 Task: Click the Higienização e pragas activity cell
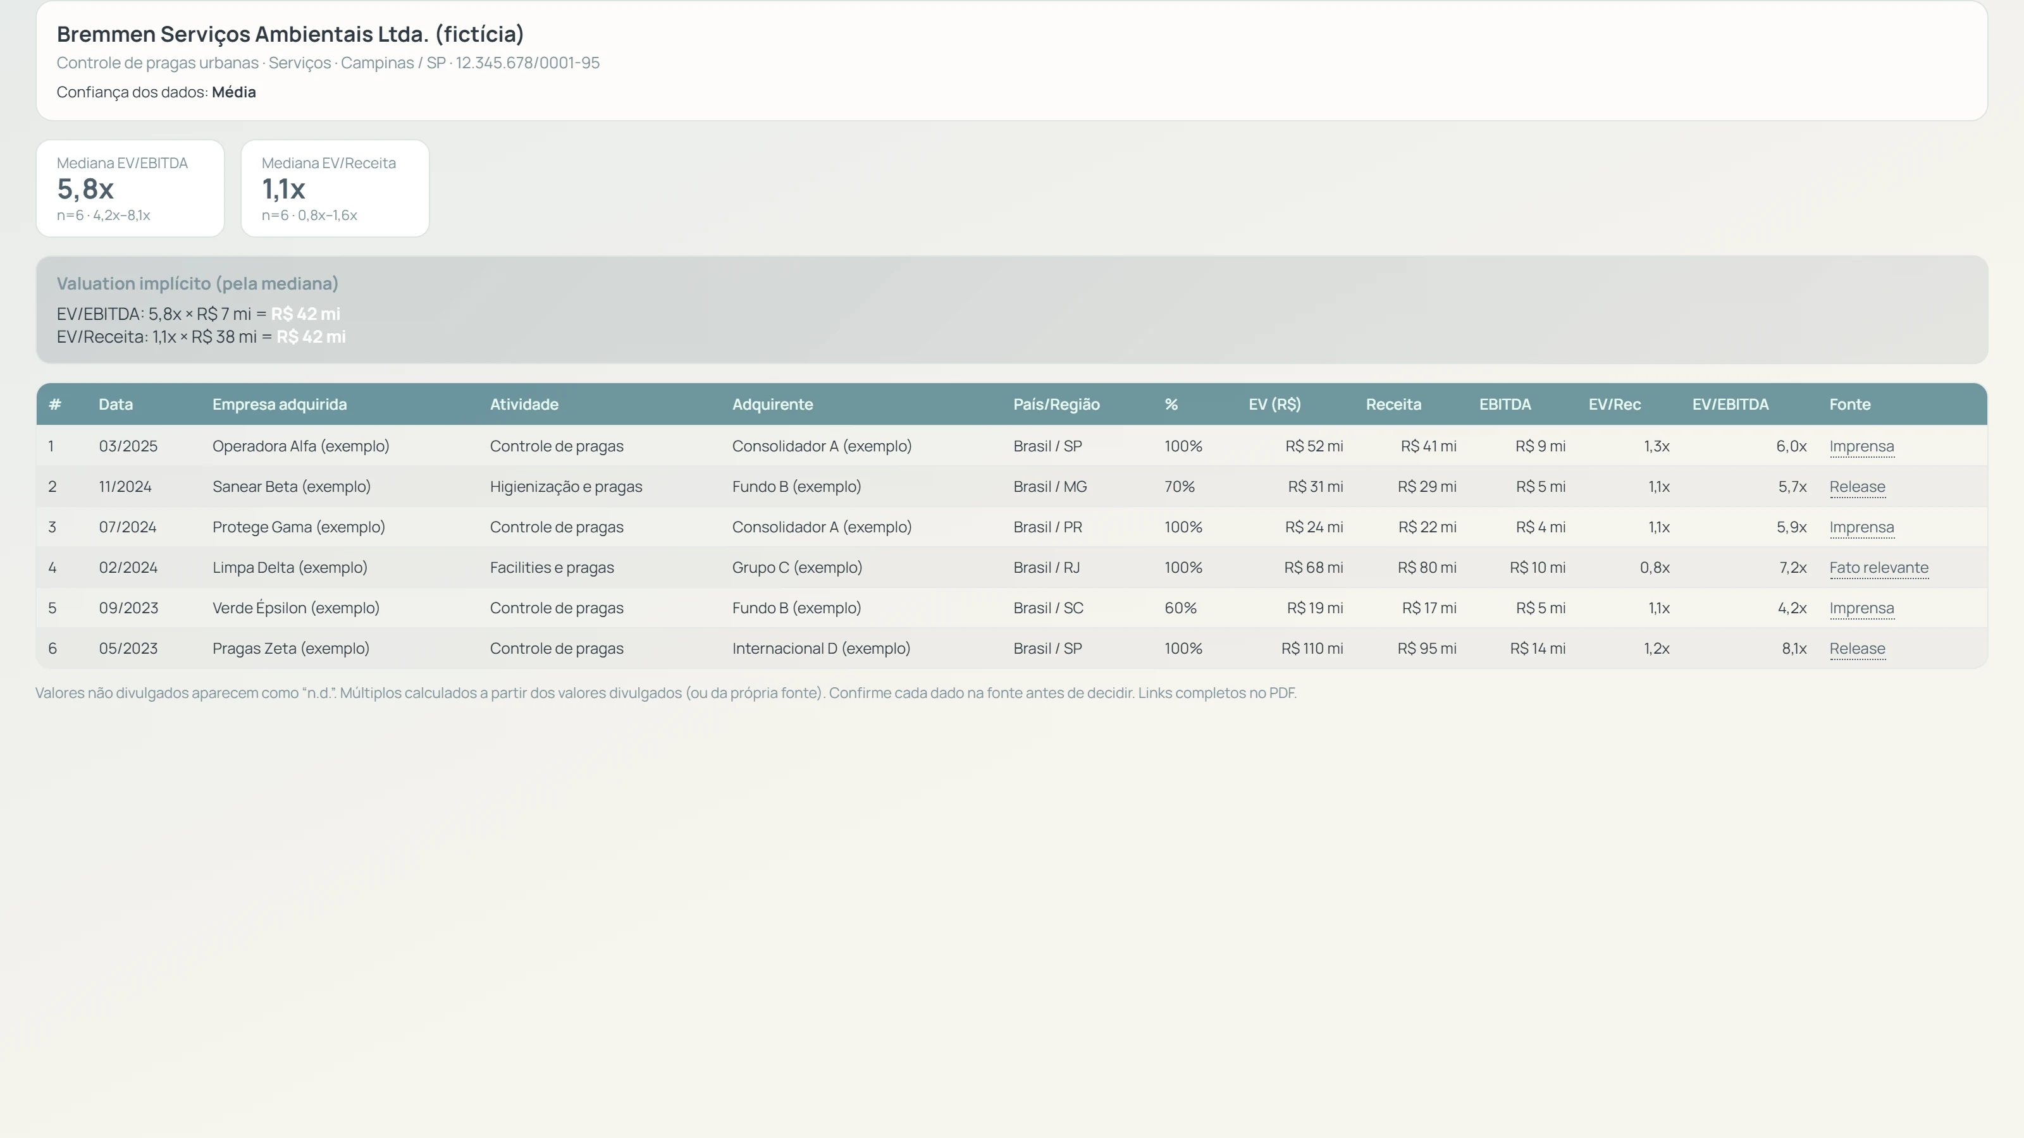565,487
